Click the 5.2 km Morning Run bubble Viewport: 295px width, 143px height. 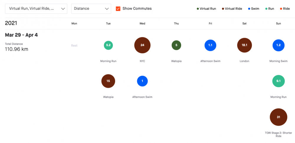[x=108, y=45]
